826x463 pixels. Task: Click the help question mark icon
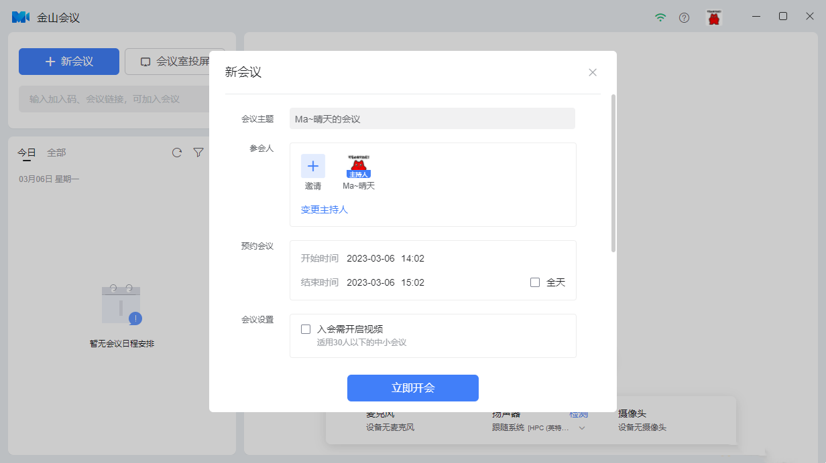point(684,17)
